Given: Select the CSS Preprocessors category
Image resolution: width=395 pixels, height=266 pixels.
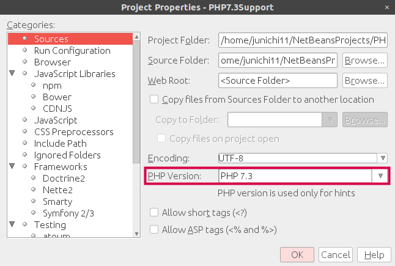Looking at the screenshot, I should [73, 132].
